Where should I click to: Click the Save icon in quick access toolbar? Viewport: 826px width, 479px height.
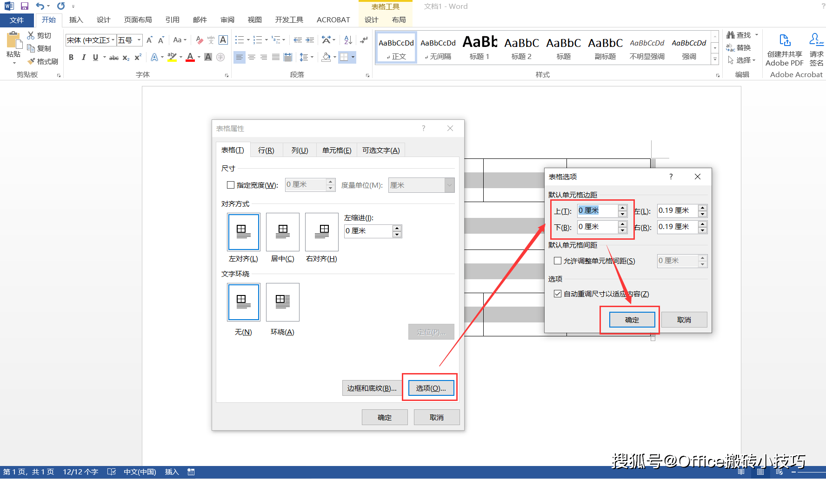point(25,6)
